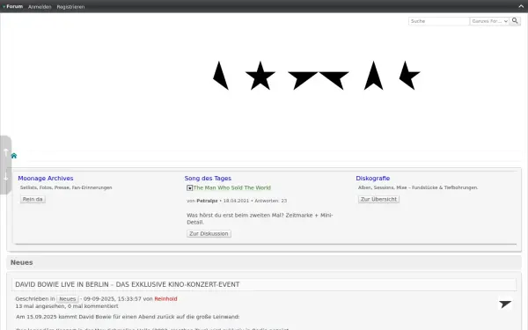Screen dimensions: 528x330
Task: Open the Anmelden login link
Action: click(40, 7)
